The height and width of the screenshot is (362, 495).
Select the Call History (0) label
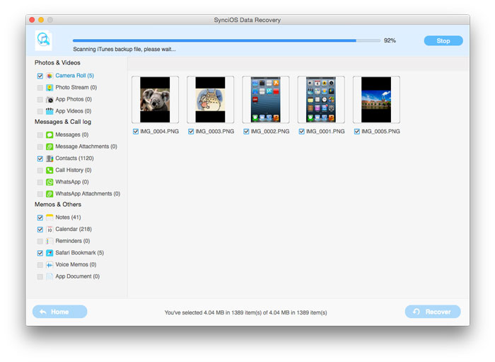[x=74, y=170]
